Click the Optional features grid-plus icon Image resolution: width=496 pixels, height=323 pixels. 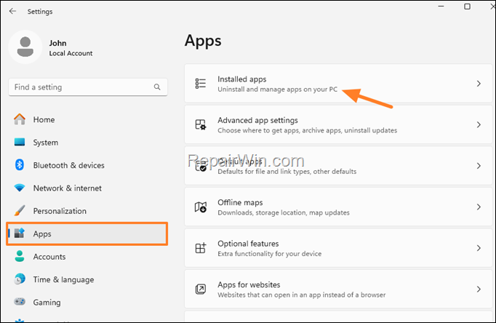pos(201,248)
